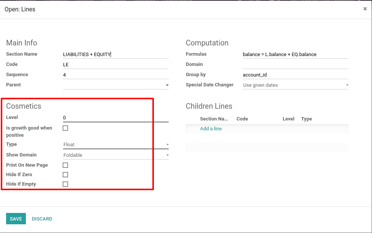
Task: Sort Children Lines by Section Name column
Action: click(214, 119)
